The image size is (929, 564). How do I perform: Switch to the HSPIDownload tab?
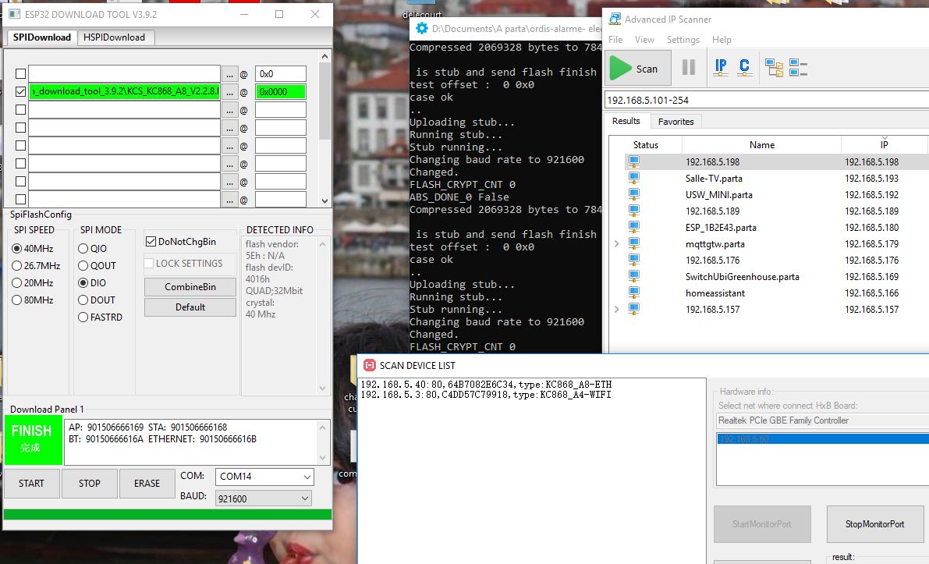coord(115,37)
